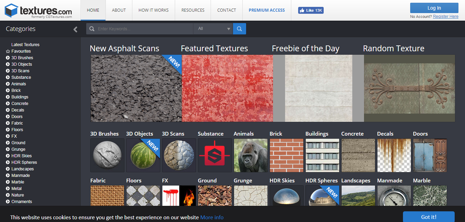Open the Substance category icon
The height and width of the screenshot is (222, 465).
[215, 155]
